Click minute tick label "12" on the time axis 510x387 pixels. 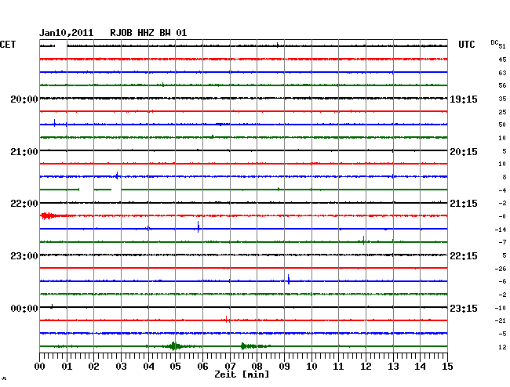(366, 367)
